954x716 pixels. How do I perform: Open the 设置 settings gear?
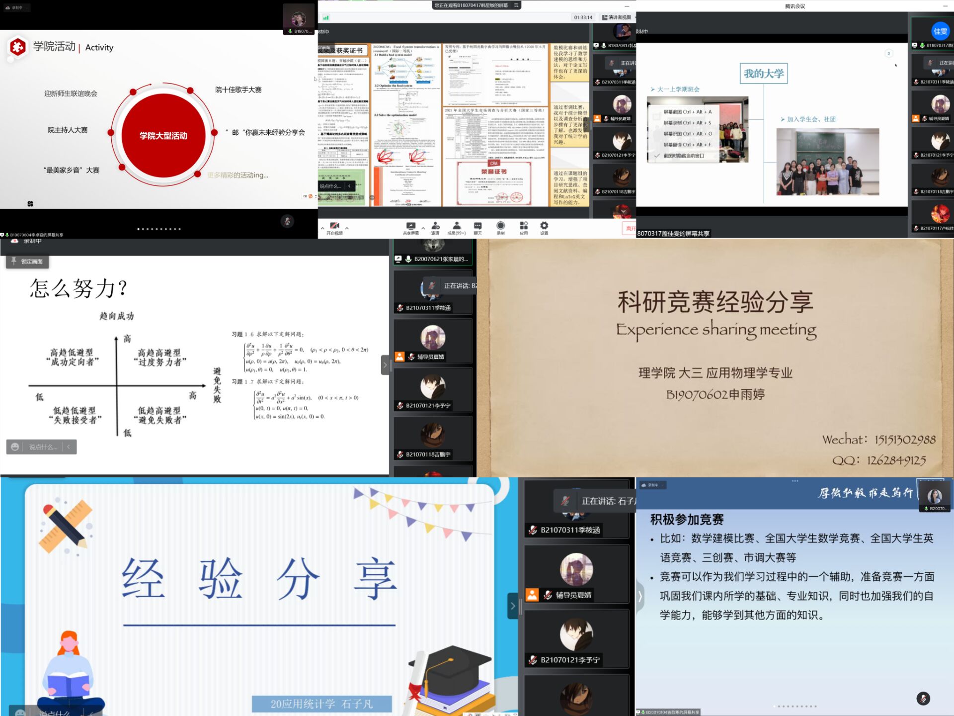point(544,226)
